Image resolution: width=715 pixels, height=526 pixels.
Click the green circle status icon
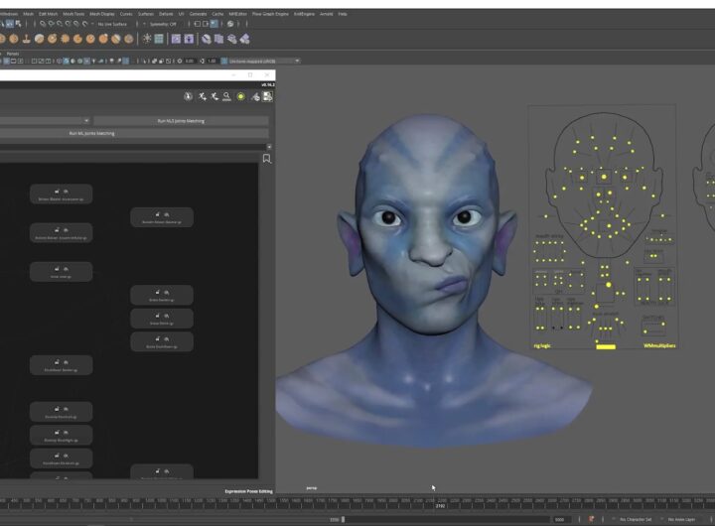(240, 96)
